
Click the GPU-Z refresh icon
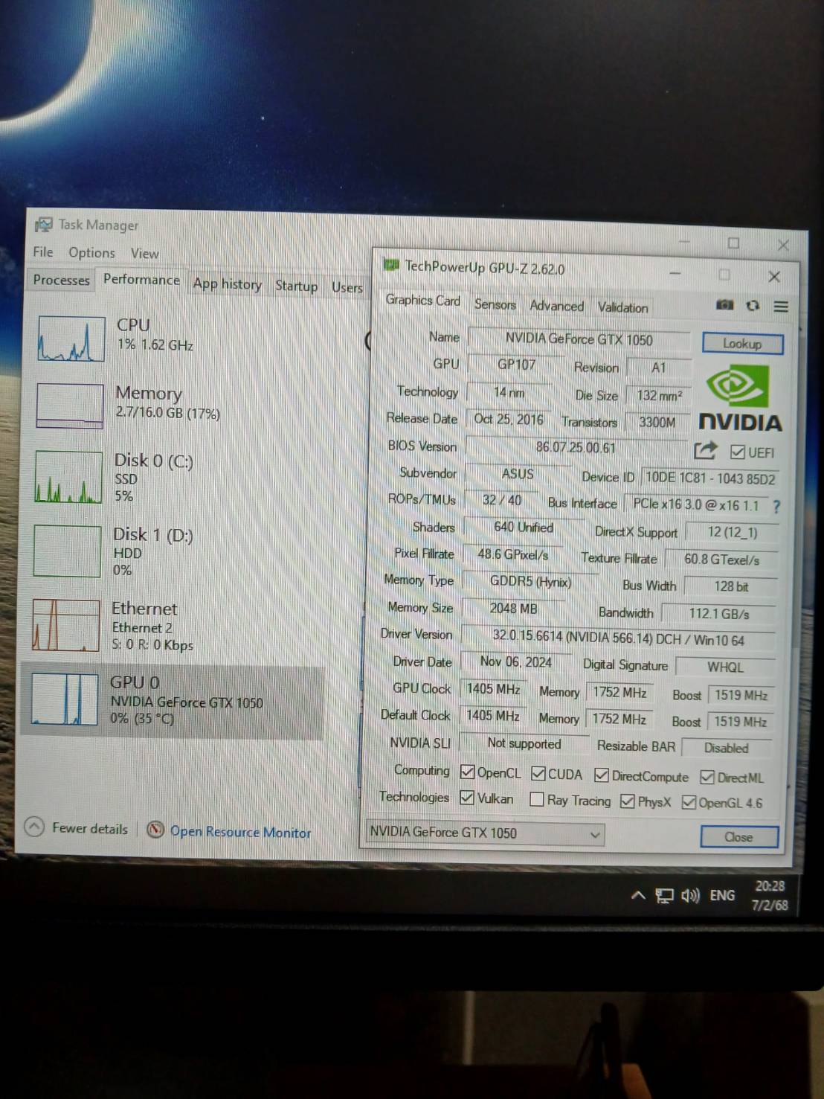tap(753, 306)
